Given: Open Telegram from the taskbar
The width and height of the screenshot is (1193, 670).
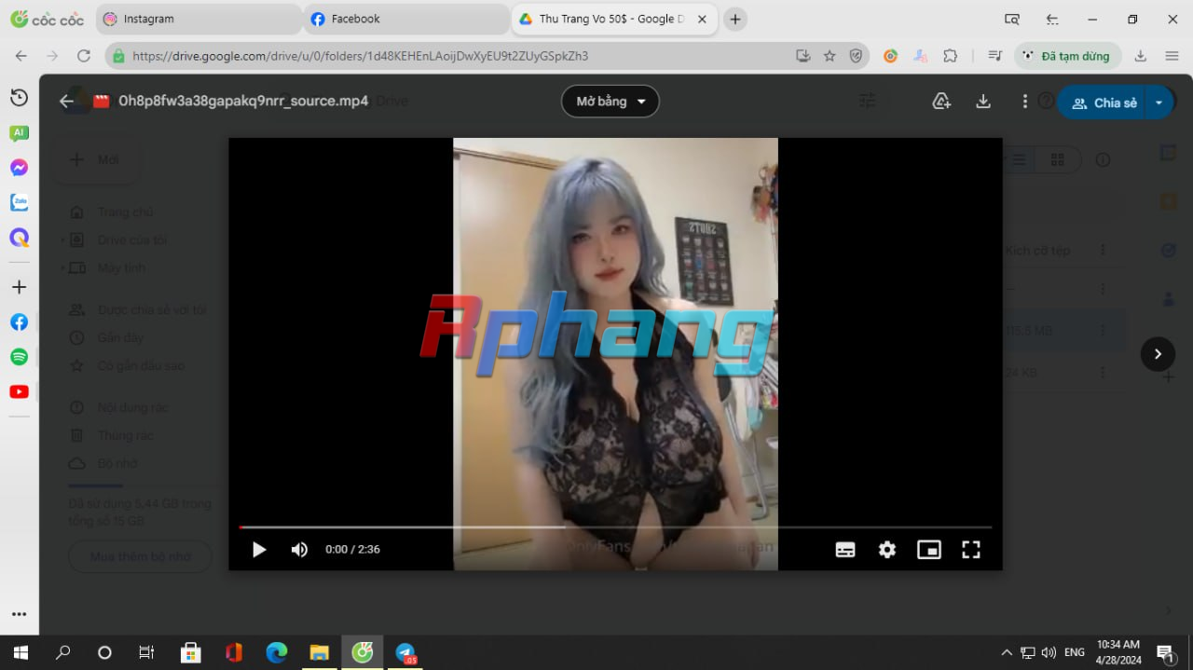Looking at the screenshot, I should coord(405,652).
